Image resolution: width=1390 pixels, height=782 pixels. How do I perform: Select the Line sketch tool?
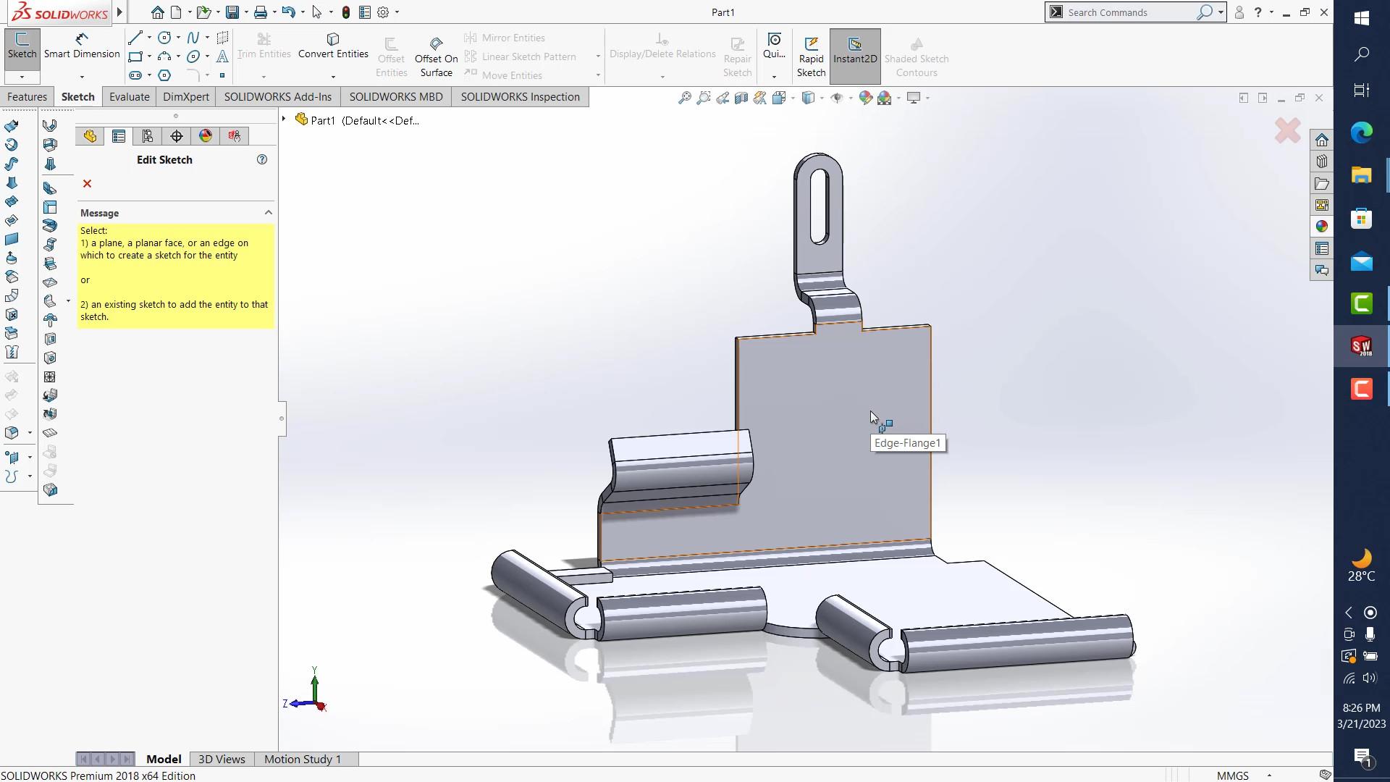(135, 38)
